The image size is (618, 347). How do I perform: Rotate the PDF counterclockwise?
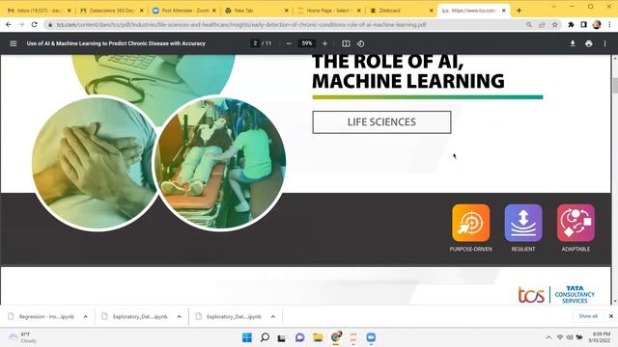coord(360,43)
